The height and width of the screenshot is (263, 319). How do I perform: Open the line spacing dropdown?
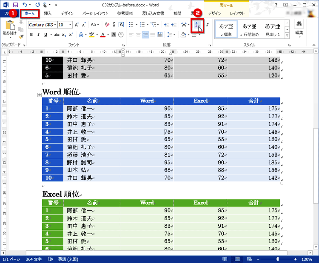[x=174, y=35]
